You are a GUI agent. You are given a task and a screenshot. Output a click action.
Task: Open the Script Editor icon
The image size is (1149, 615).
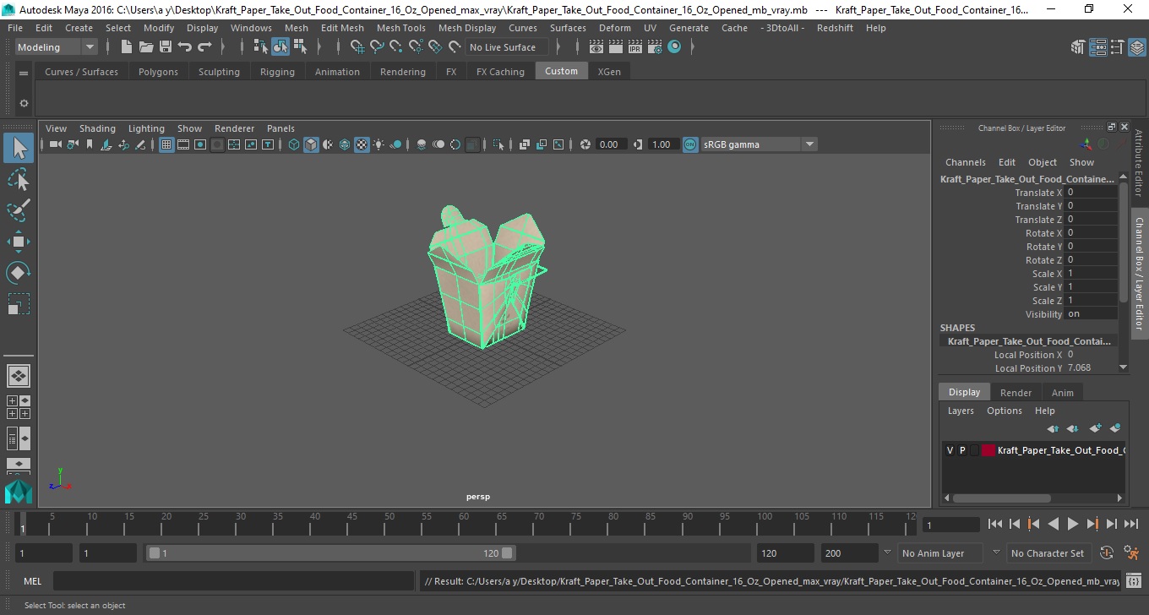[x=1134, y=581]
